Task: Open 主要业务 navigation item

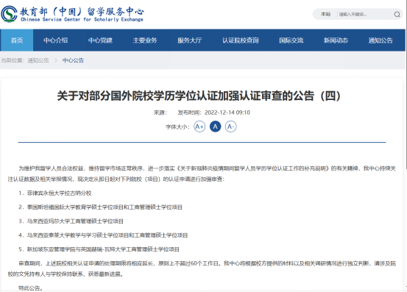Action: tap(145, 40)
